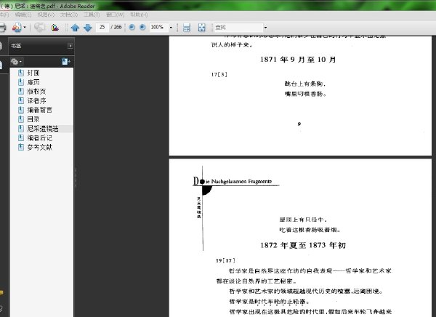Click the zoom in button
Image resolution: width=436 pixels, height=317 pixels.
(142, 27)
